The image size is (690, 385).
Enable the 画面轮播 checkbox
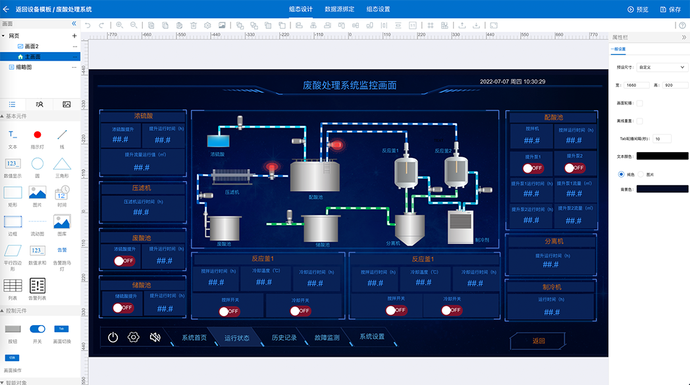pos(639,103)
